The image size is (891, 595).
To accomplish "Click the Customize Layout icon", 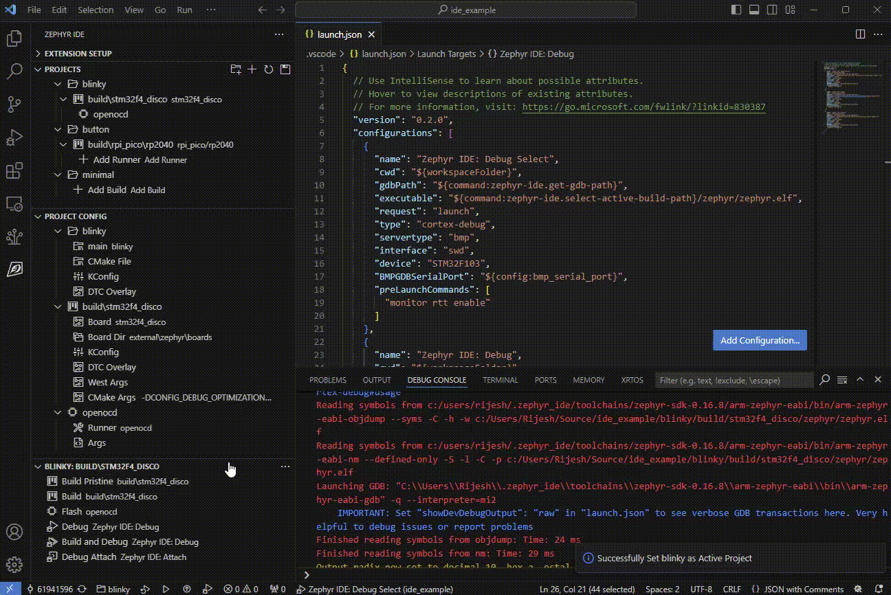I will (789, 10).
